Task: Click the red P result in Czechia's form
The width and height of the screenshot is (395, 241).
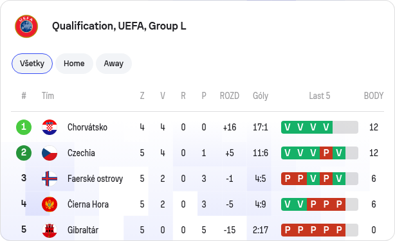Action: click(326, 153)
